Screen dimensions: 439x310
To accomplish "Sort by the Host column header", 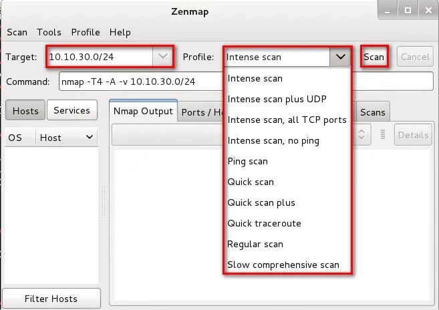I will click(x=67, y=138).
